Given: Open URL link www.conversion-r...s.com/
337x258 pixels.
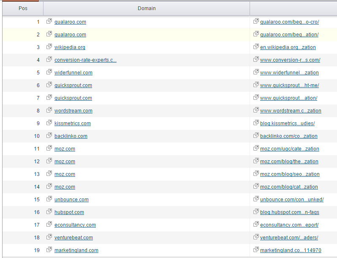Looking at the screenshot, I should pyautogui.click(x=290, y=60).
